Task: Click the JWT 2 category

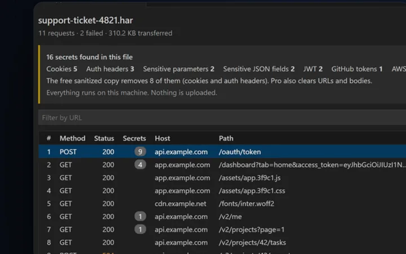Action: pos(313,69)
